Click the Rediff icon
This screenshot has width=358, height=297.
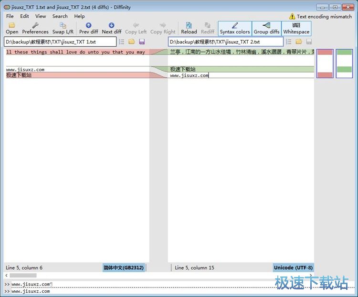[x=208, y=28]
